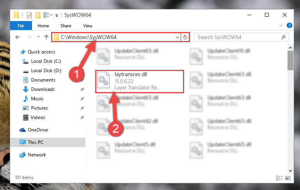Open the File menu

tap(21, 26)
